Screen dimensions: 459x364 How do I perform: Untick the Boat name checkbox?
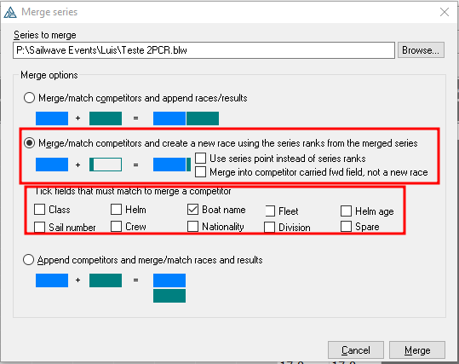[193, 210]
